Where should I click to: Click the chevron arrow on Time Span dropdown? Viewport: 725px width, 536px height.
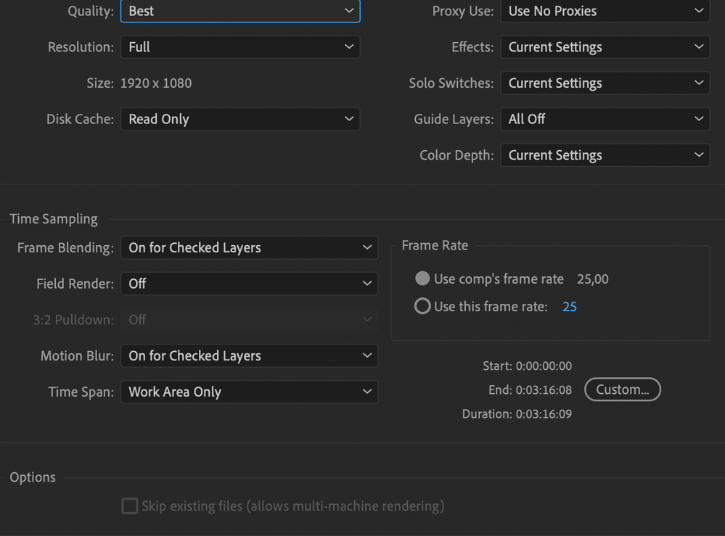[x=367, y=392]
